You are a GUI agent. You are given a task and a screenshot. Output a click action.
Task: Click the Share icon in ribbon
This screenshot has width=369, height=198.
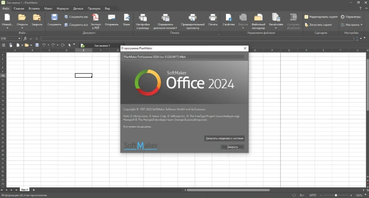pyautogui.click(x=126, y=17)
